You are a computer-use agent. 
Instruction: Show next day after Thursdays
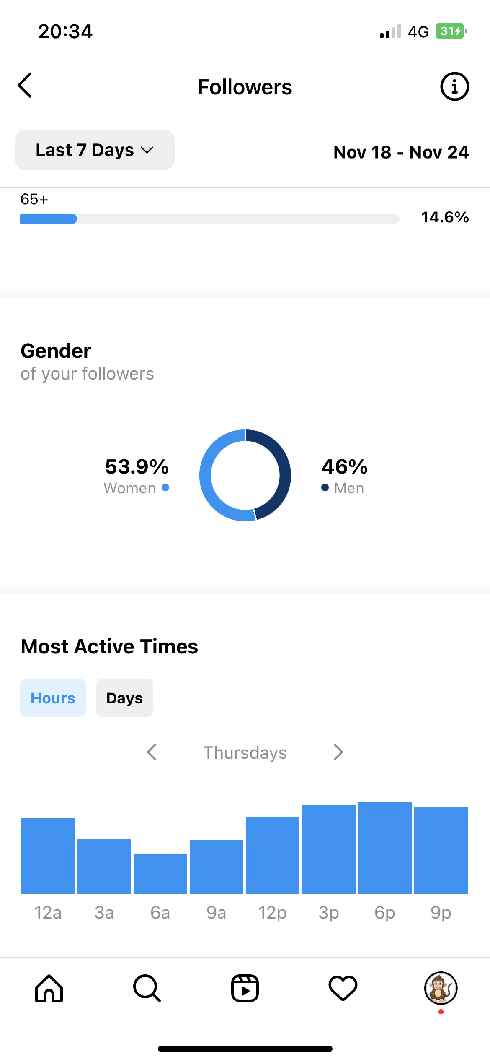click(338, 752)
